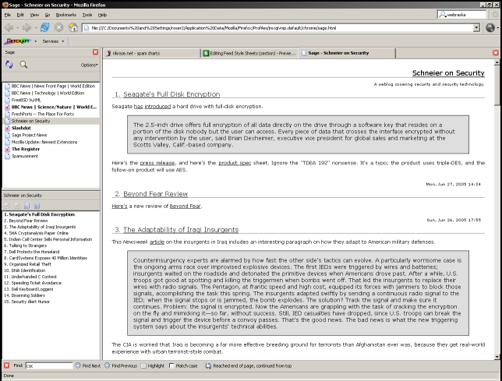Open the Beyond Fear Review heading link

[x=156, y=194]
